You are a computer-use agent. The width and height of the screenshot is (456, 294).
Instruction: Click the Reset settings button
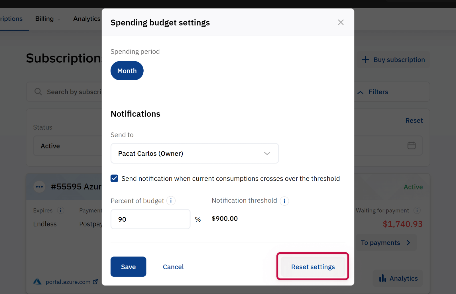[x=313, y=267]
